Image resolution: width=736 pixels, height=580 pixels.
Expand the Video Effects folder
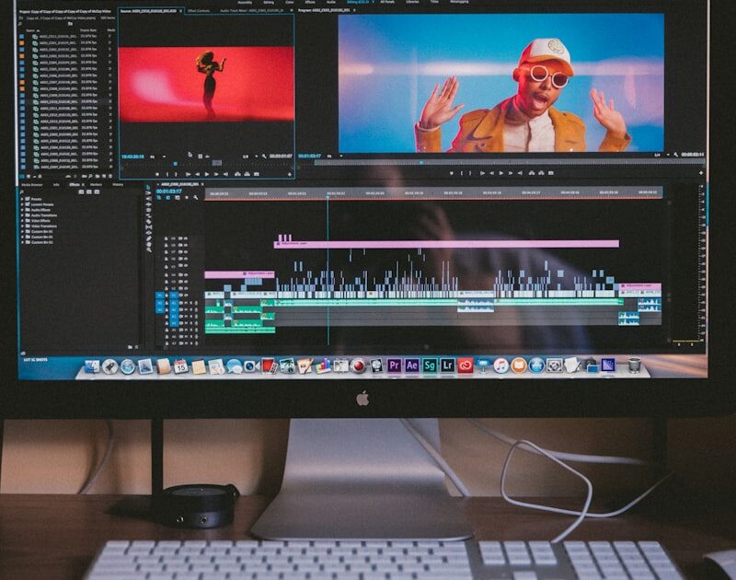[22, 221]
